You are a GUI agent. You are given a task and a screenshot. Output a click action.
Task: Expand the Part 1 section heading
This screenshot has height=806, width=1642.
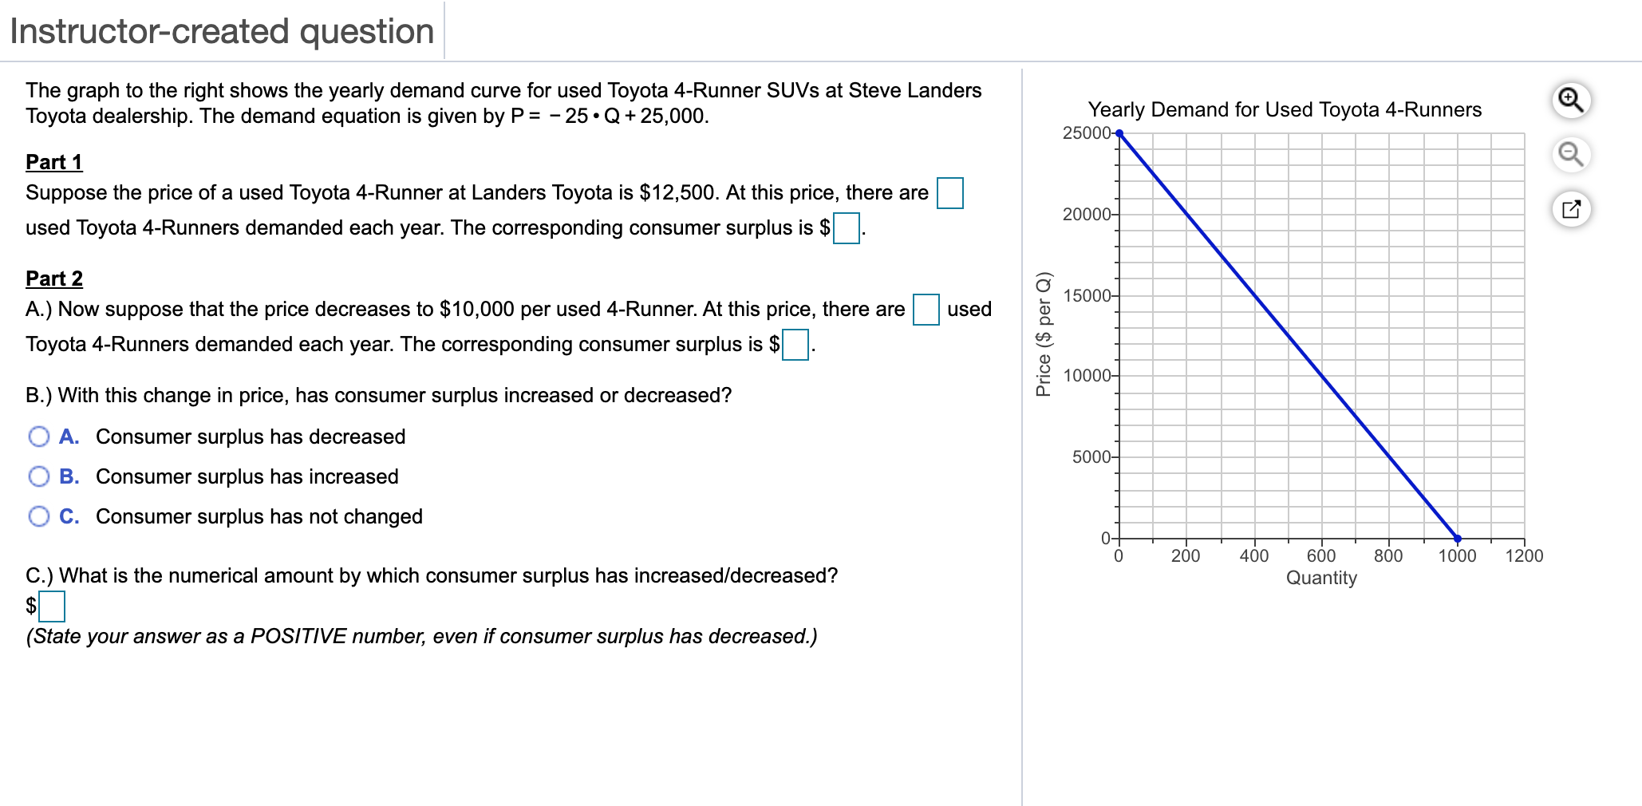click(53, 162)
